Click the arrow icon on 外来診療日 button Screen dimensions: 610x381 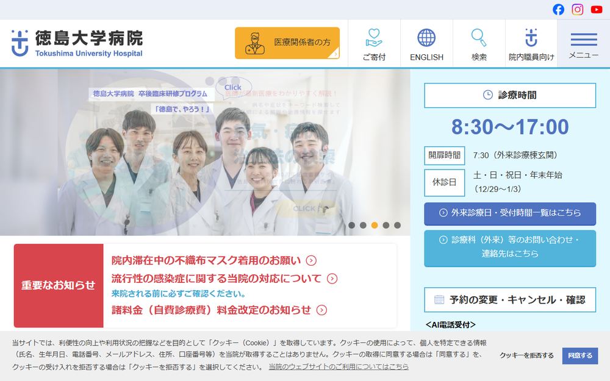coord(443,213)
